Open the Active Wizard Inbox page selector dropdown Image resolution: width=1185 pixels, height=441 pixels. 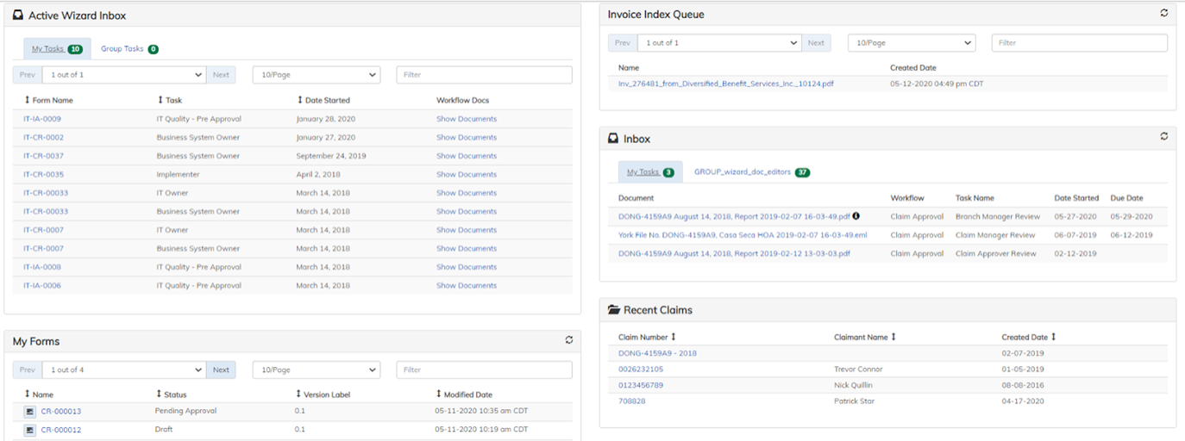click(x=123, y=75)
